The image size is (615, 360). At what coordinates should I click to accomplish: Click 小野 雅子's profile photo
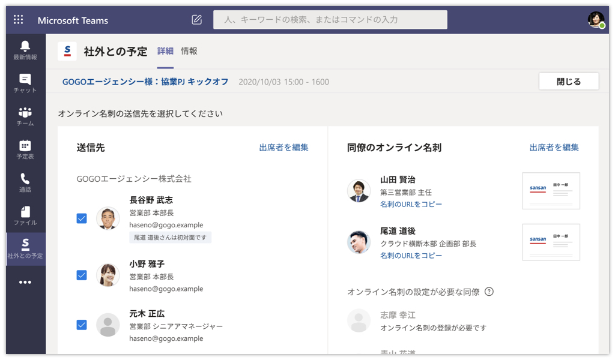108,275
